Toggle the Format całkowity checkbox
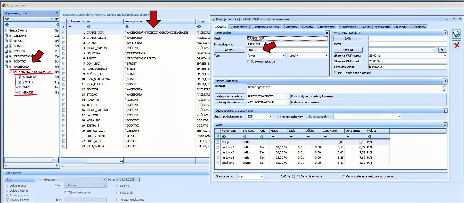This screenshot has width=464, height=203. click(x=279, y=117)
